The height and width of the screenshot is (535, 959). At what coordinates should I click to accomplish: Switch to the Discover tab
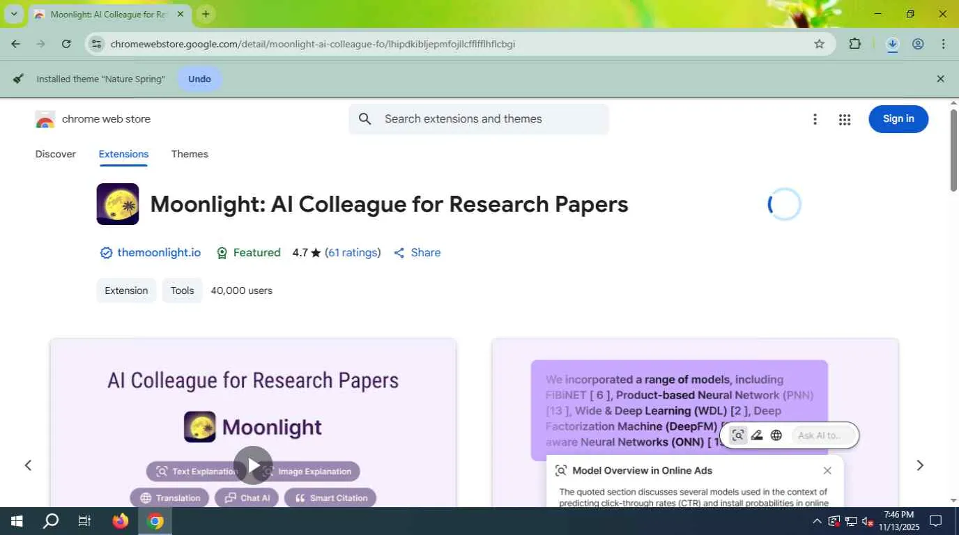(x=56, y=154)
